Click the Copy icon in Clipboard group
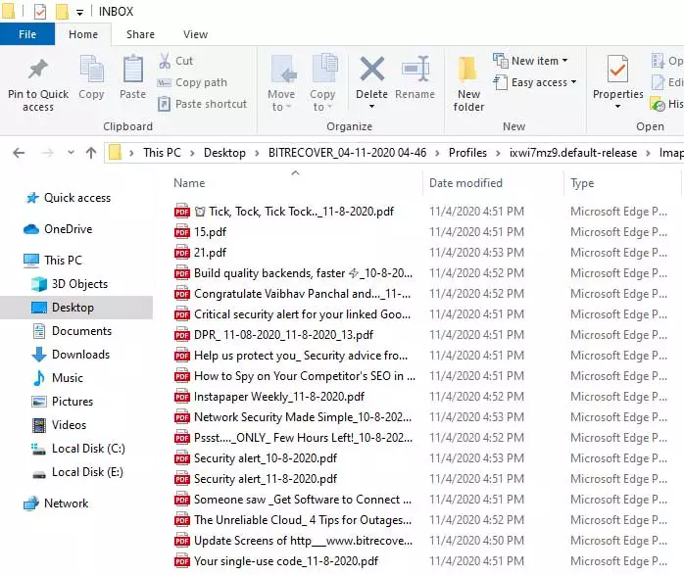Screen dimensions: 684x575 click(x=91, y=71)
